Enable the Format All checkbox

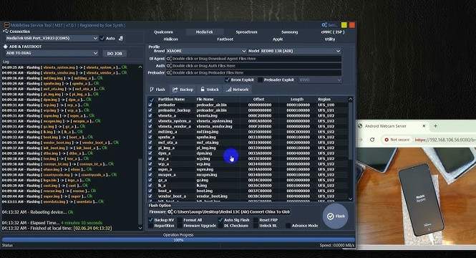coord(180,220)
